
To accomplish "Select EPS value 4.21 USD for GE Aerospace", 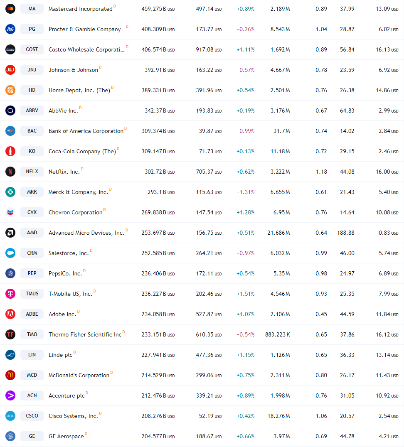I will click(x=389, y=437).
